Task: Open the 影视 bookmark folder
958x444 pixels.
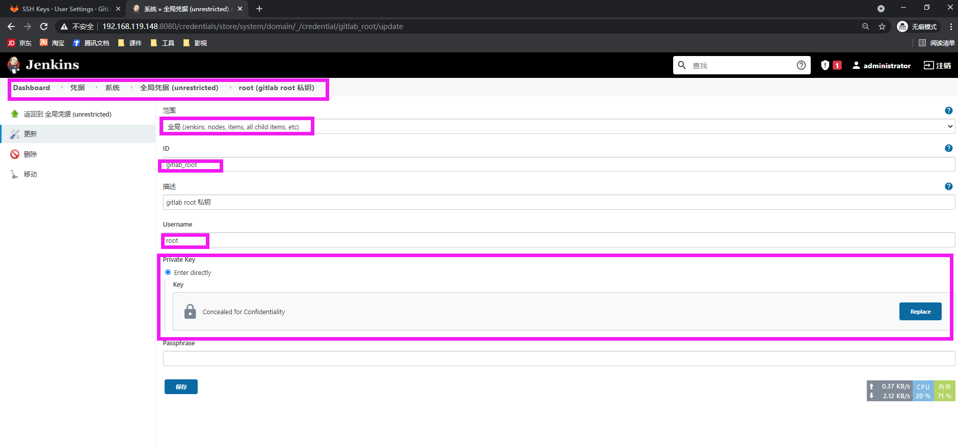Action: [x=195, y=43]
